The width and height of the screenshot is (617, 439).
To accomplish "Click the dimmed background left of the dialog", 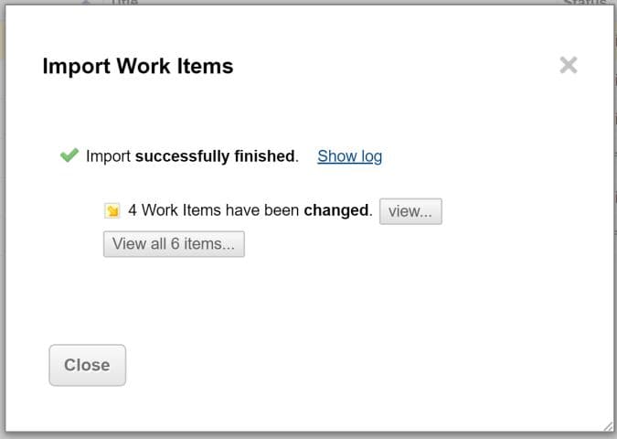I will point(3,229).
